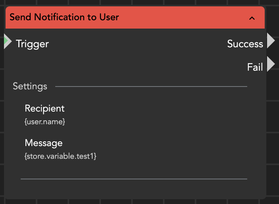Edit the {user.name} recipient value

tap(45, 122)
